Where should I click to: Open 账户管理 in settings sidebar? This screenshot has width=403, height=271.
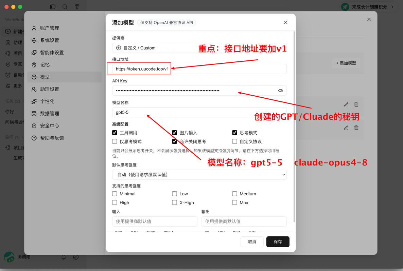[64, 28]
